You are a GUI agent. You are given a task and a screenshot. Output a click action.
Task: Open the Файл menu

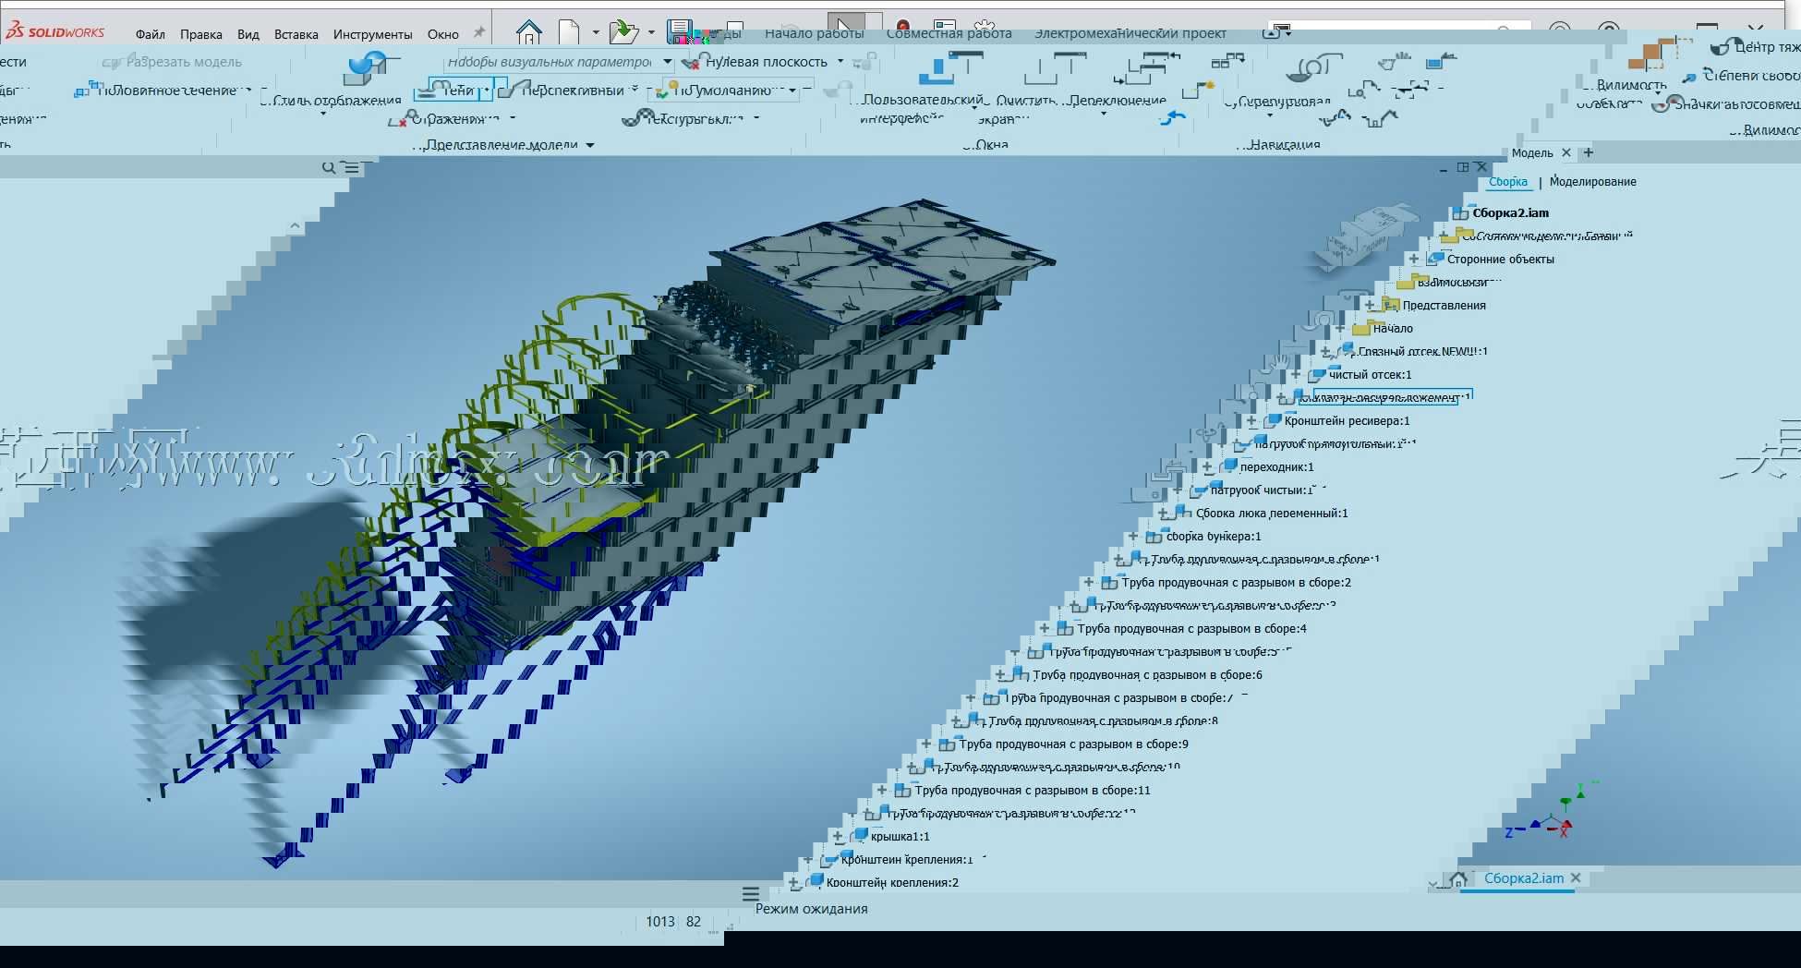[x=150, y=34]
